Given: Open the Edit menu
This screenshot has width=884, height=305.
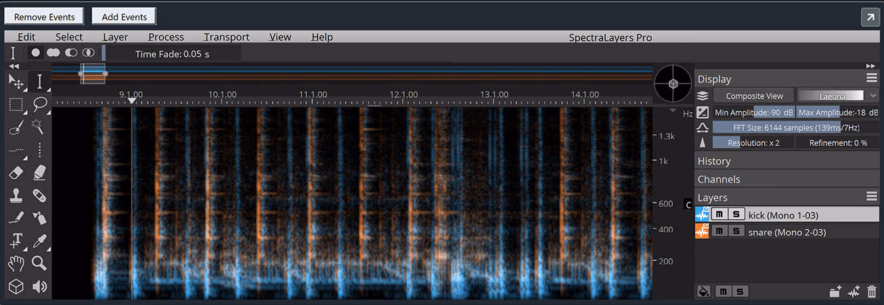Looking at the screenshot, I should [26, 37].
